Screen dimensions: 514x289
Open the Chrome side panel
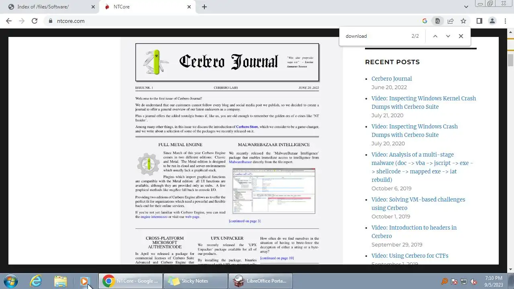[x=479, y=21]
